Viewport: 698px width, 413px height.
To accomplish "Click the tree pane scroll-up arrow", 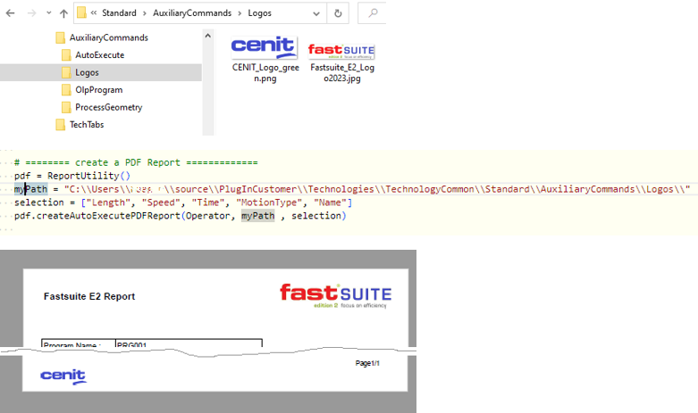I will (208, 35).
